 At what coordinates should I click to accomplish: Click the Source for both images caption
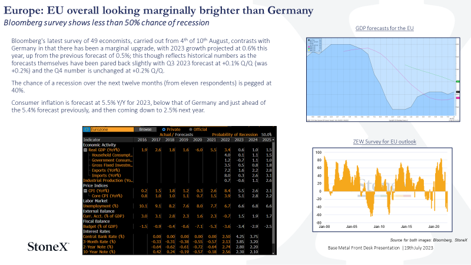pyautogui.click(x=429, y=240)
